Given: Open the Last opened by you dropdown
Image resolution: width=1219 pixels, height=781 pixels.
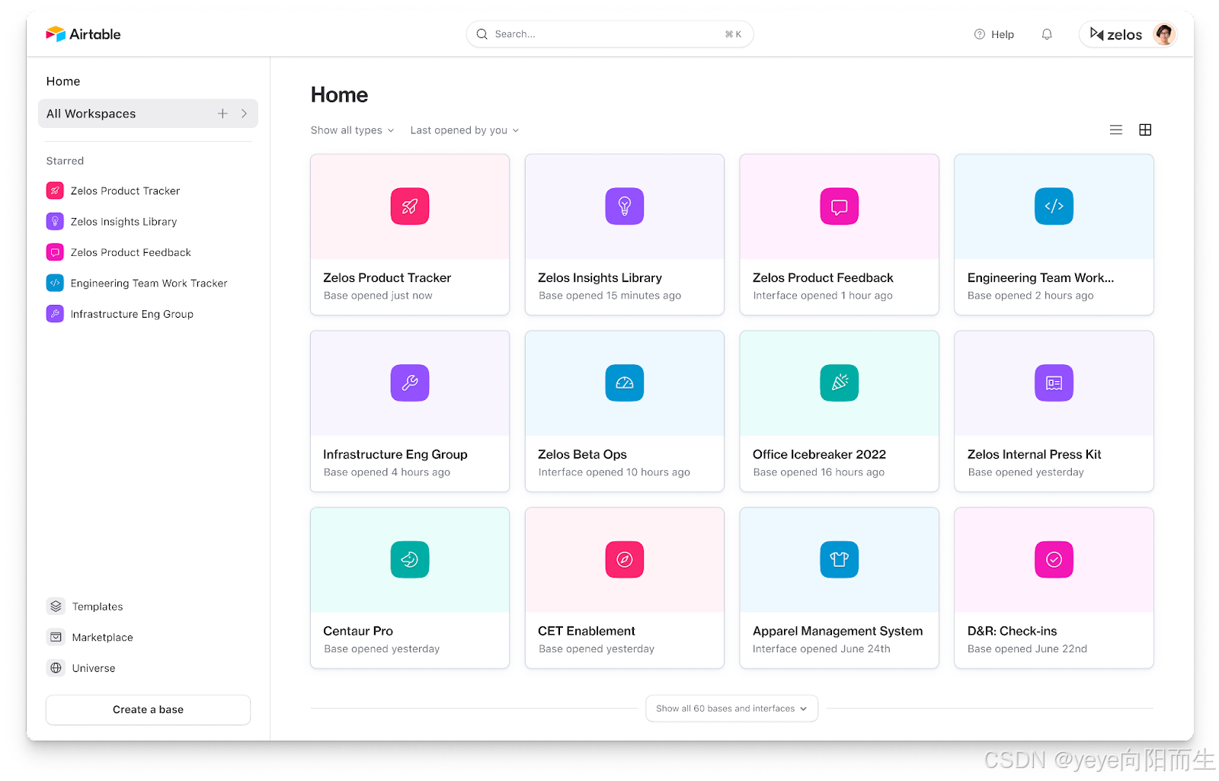Looking at the screenshot, I should pos(465,130).
